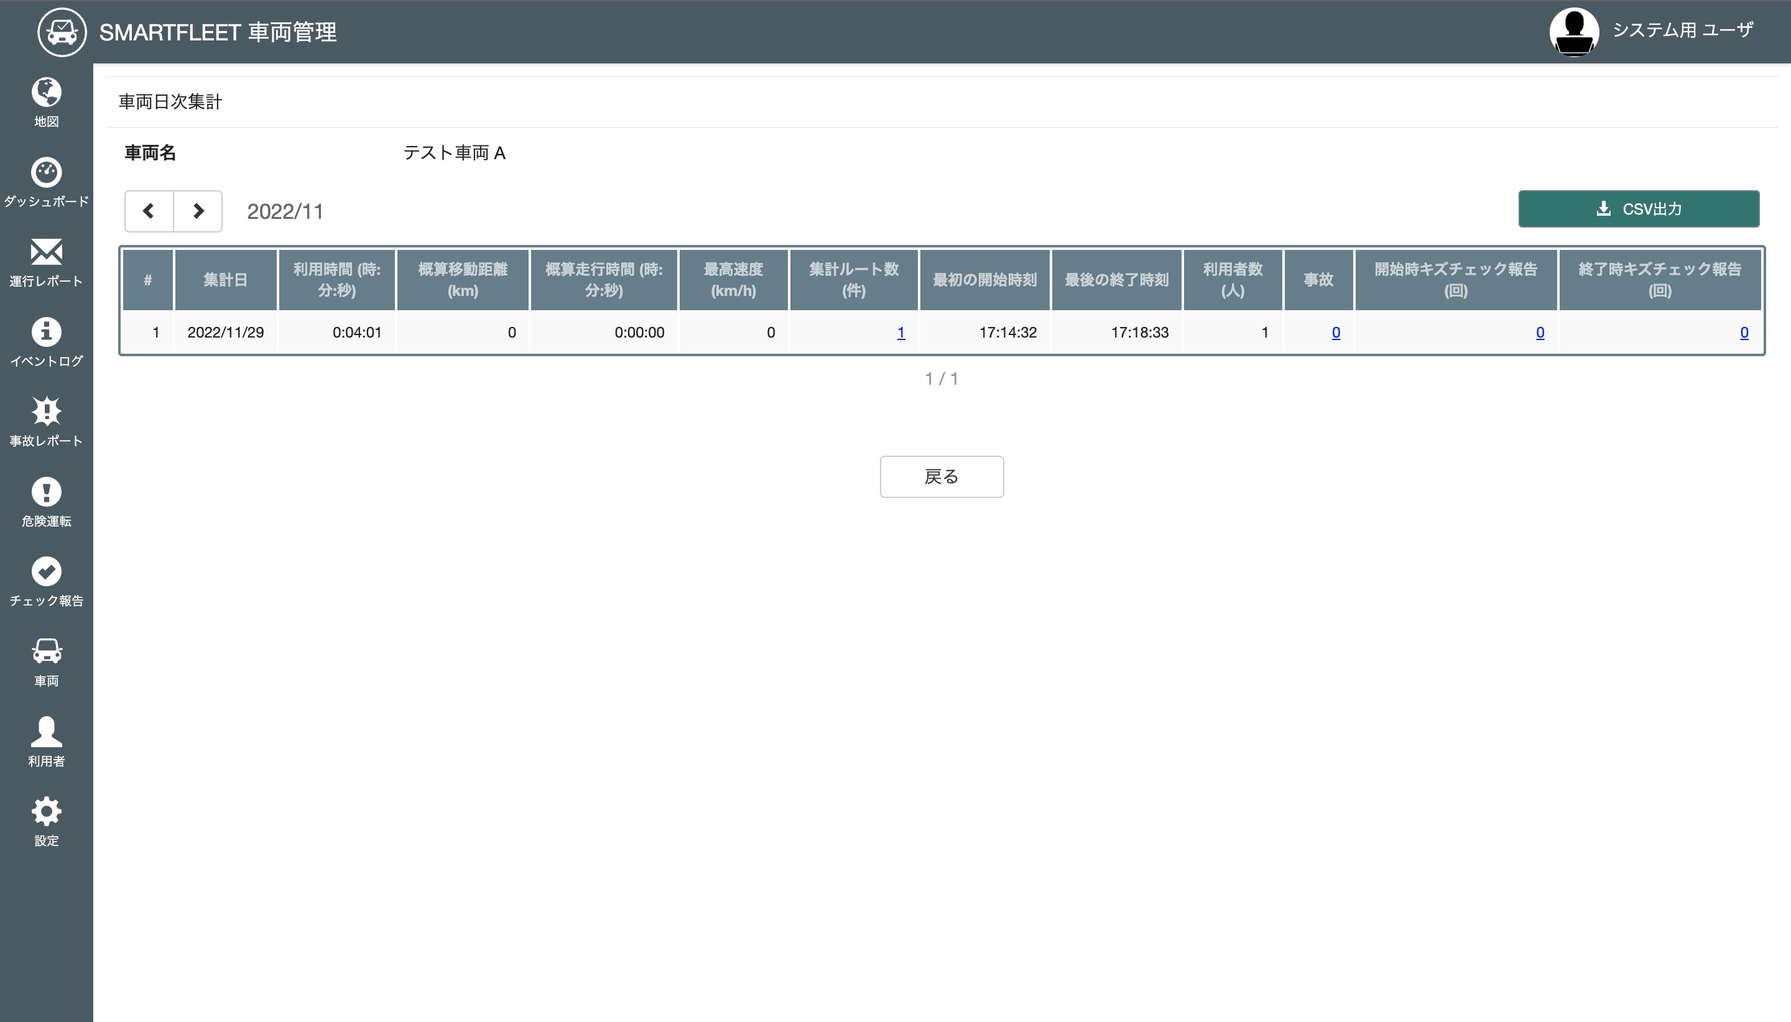Open start scratch check report 0 link

point(1540,333)
